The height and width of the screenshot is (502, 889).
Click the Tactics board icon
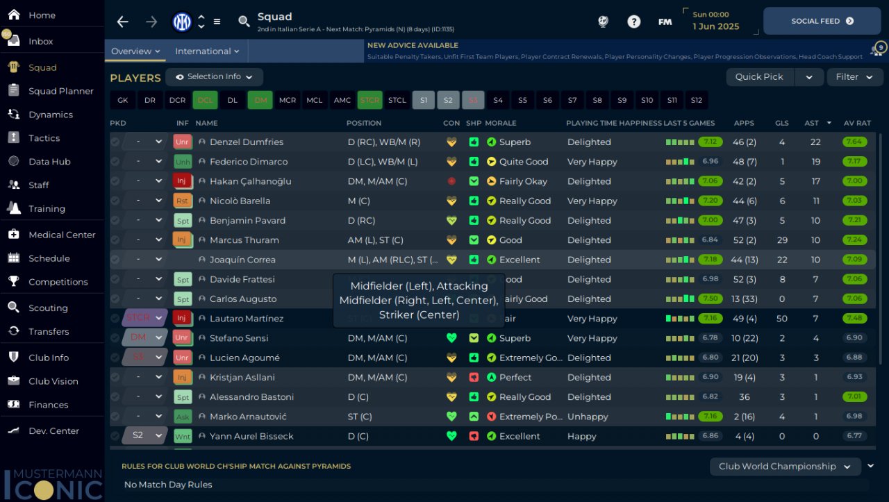tap(13, 138)
